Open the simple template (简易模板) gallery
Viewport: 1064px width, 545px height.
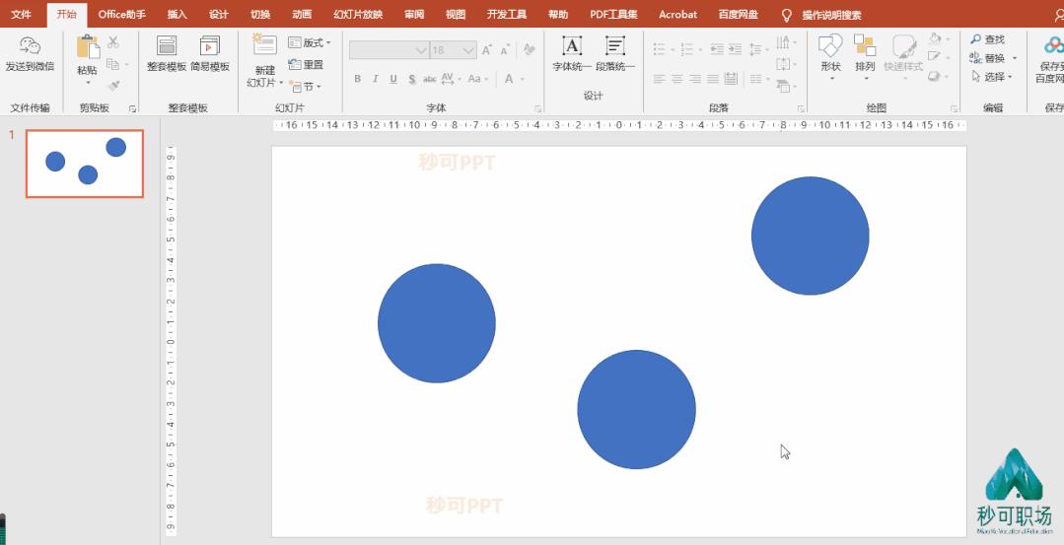209,46
